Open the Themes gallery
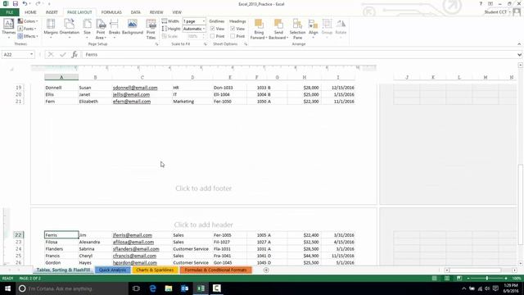Screen dimensions: 524x295 click(8, 29)
